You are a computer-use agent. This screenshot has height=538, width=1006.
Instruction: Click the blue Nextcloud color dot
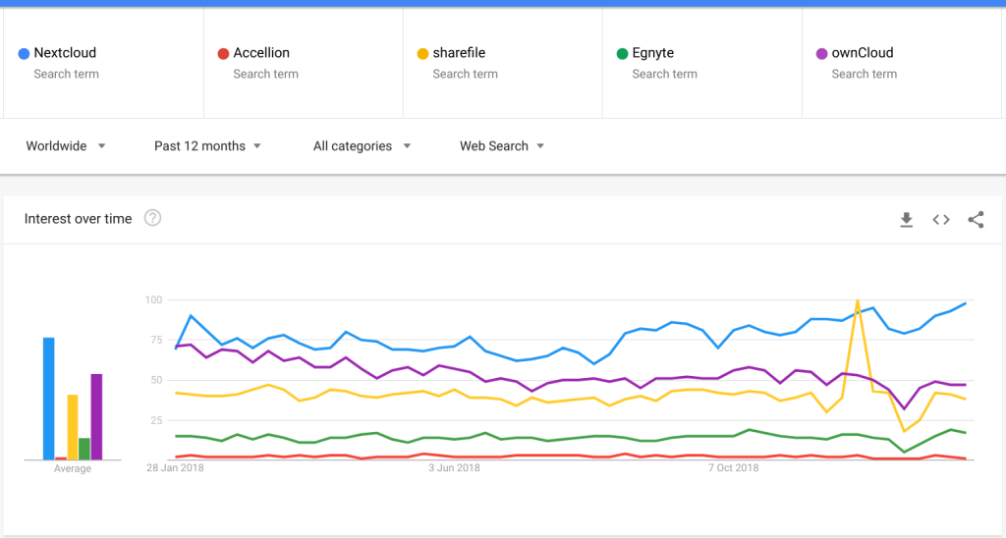tap(24, 53)
